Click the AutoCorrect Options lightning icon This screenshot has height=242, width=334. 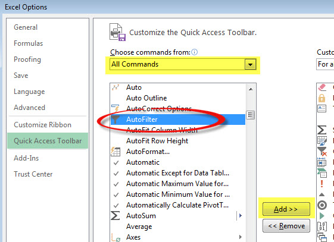pos(116,108)
